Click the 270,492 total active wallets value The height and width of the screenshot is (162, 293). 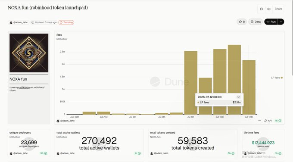[x=99, y=141]
